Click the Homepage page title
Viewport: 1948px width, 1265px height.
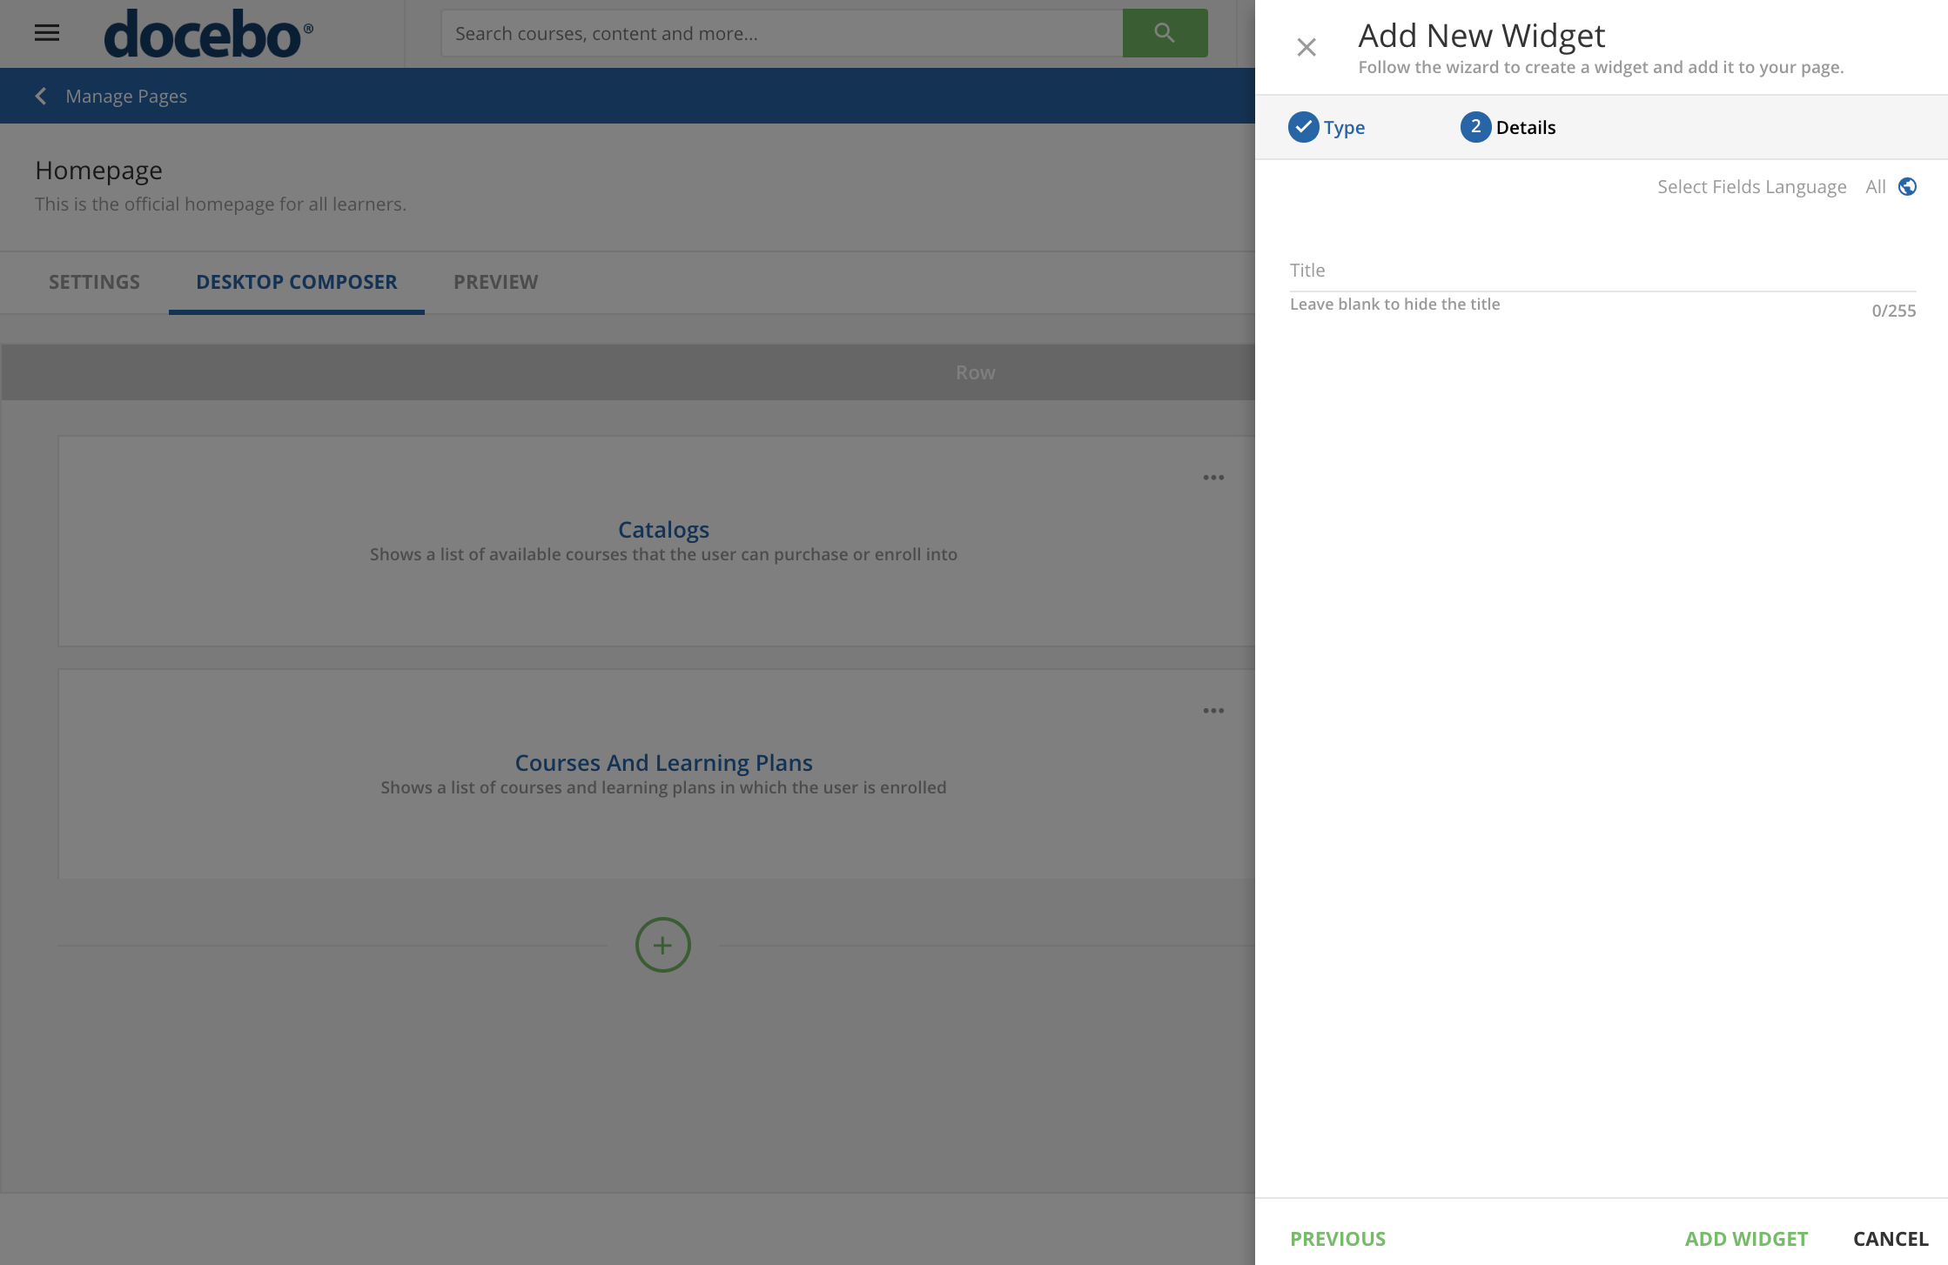tap(98, 171)
